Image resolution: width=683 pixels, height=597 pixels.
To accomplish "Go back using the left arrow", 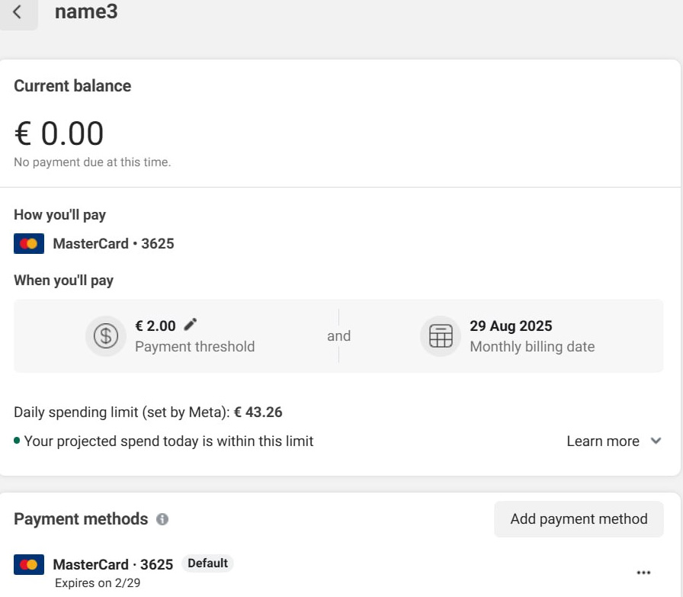I will (18, 12).
